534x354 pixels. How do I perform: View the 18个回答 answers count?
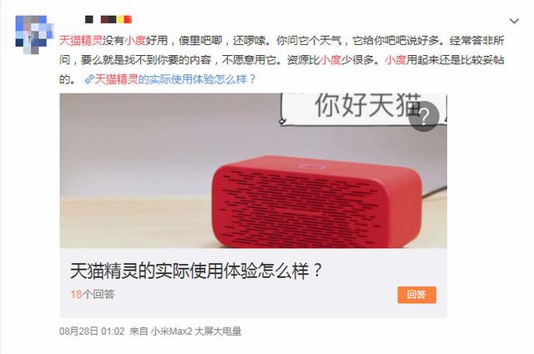[93, 295]
